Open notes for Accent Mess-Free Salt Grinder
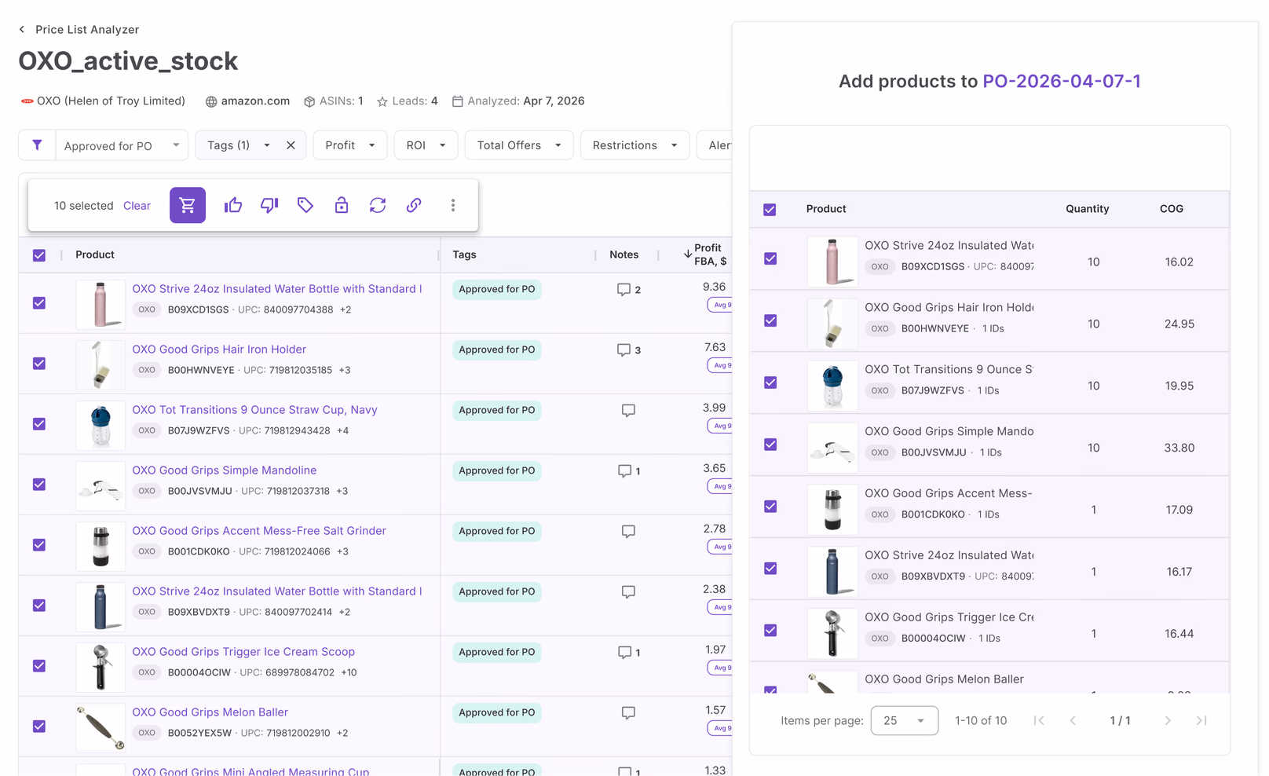Viewport: 1269px width, 776px height. point(628,532)
